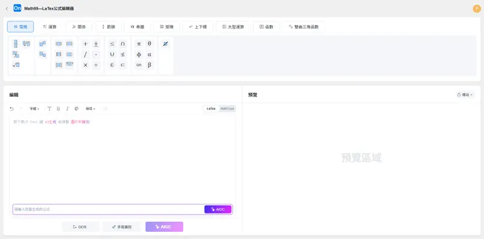
Task: Click the pink image recognition link in the editor hint
Action: [80, 122]
